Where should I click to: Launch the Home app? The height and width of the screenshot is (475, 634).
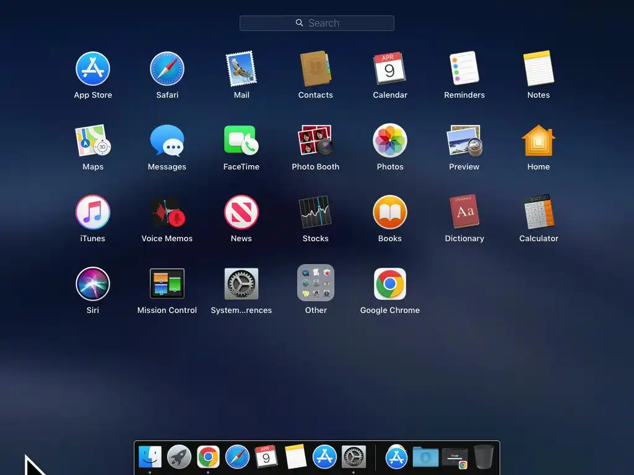[x=539, y=140]
